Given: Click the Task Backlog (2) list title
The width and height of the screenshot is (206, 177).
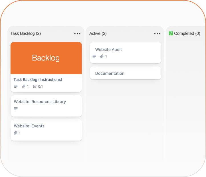Looking at the screenshot, I should [x=26, y=33].
